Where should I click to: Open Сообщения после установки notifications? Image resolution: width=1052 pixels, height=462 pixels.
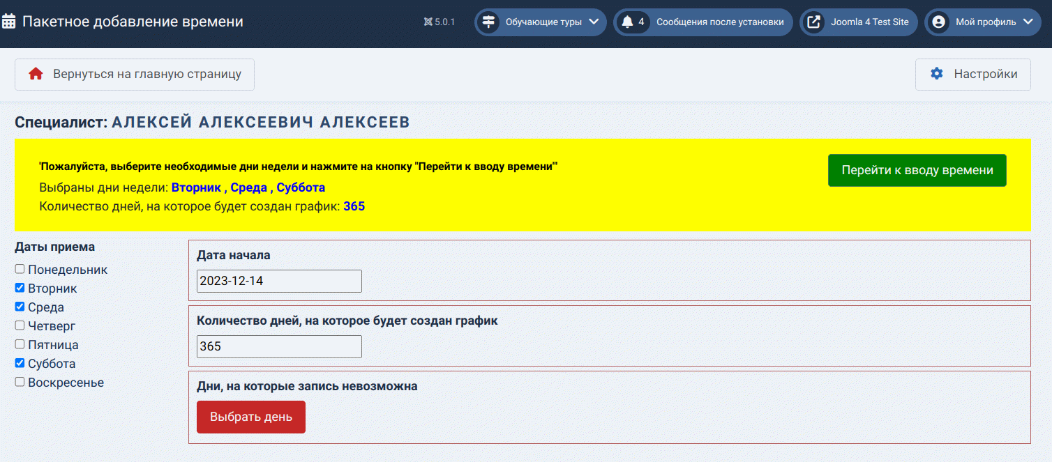click(719, 22)
